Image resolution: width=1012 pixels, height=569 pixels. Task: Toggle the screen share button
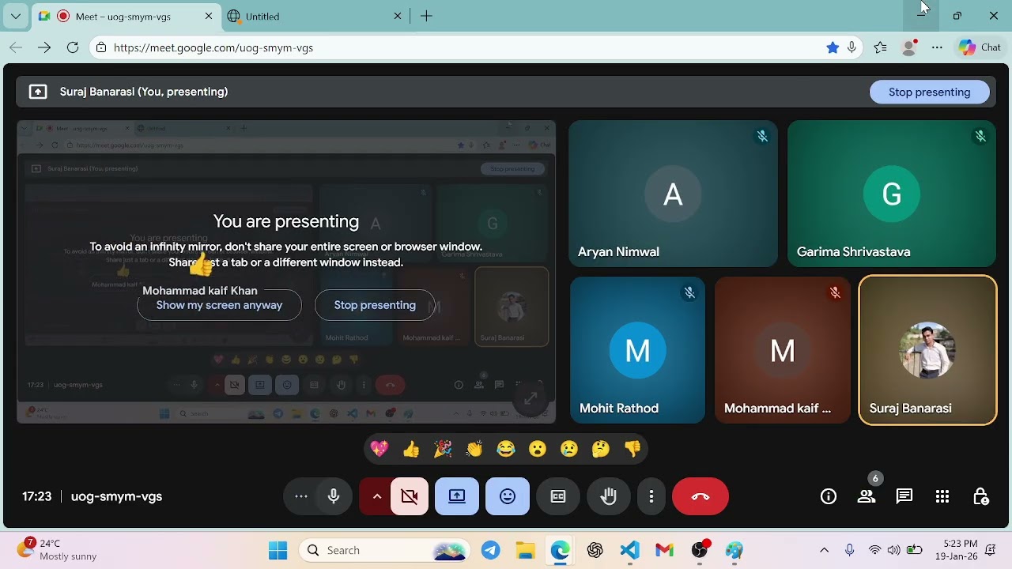[457, 496]
